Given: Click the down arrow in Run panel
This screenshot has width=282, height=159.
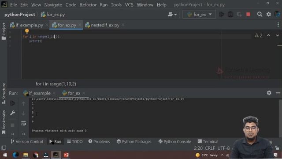Looking at the screenshot, I should 23,114.
